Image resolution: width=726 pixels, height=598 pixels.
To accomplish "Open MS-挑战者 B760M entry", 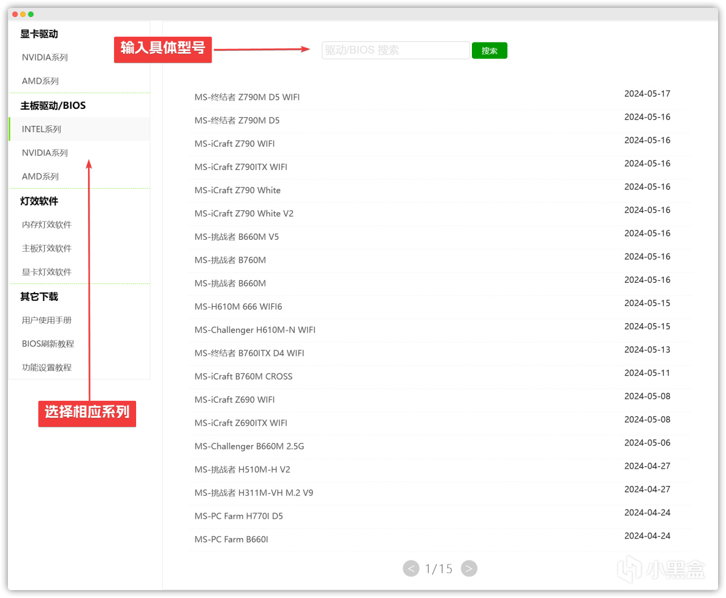I will pos(230,260).
